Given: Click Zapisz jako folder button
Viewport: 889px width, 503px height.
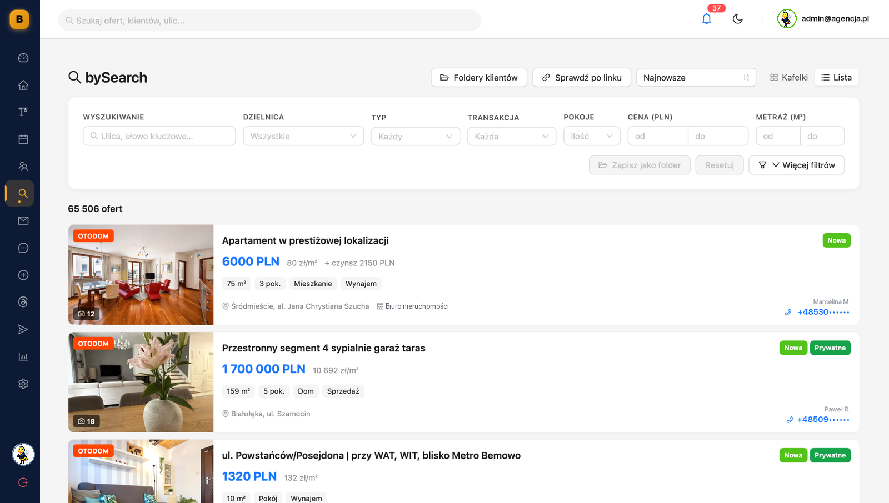Looking at the screenshot, I should pos(640,165).
